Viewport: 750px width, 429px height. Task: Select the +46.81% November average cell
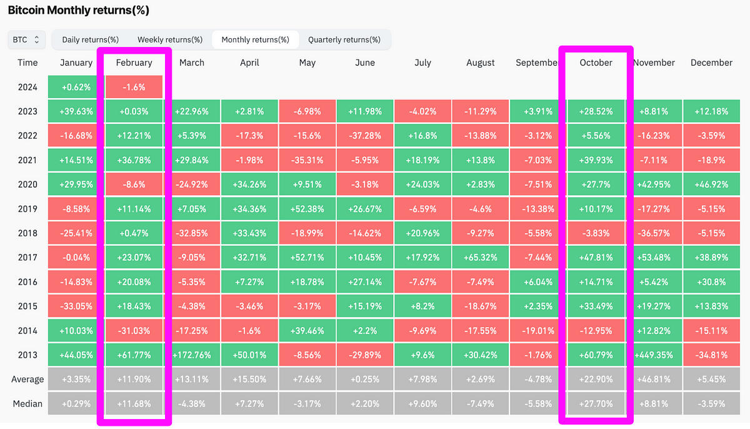point(654,379)
